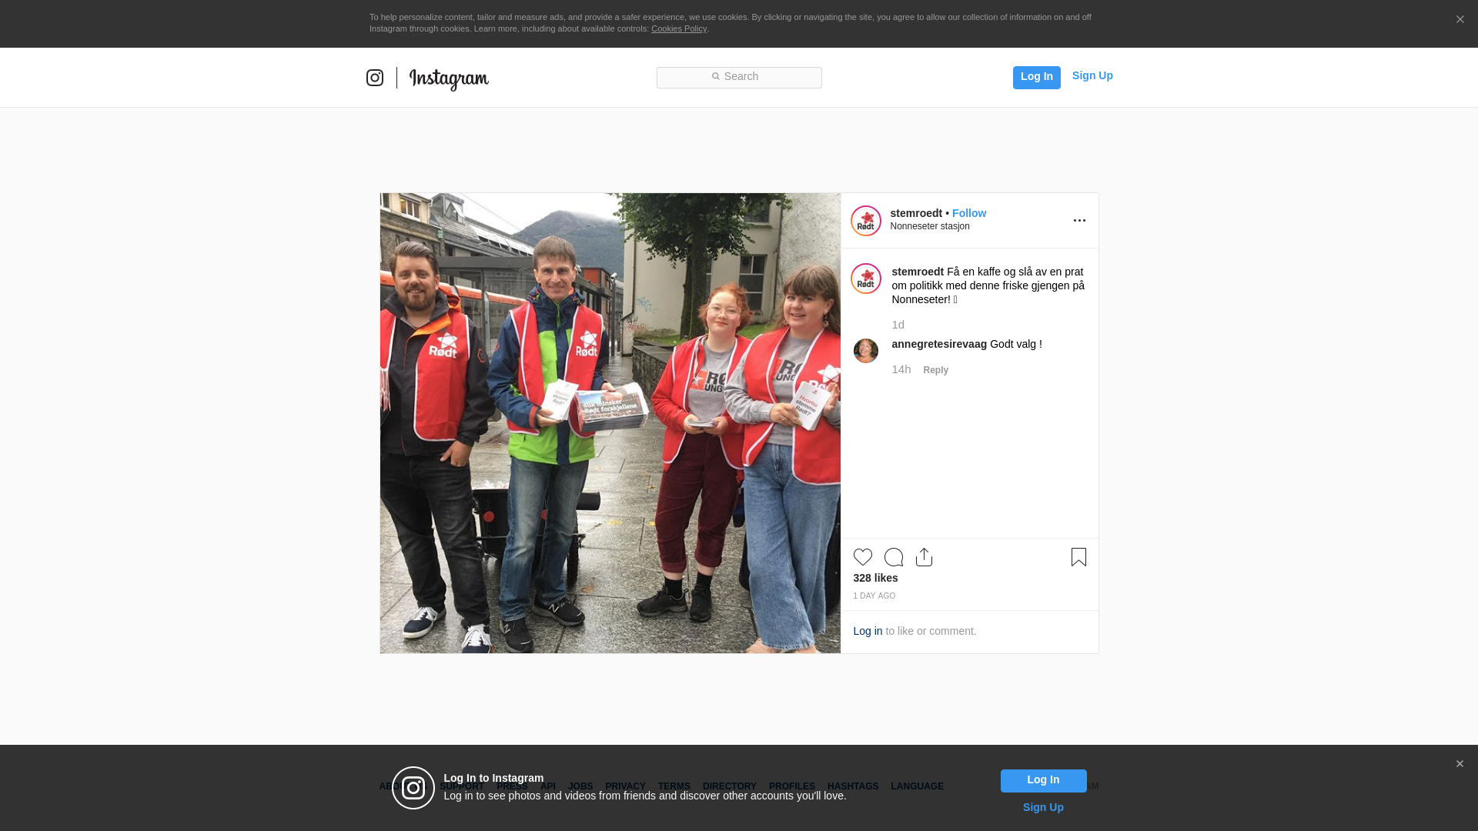Click stemroedt avatar beside the caption
1478x831 pixels.
(866, 279)
